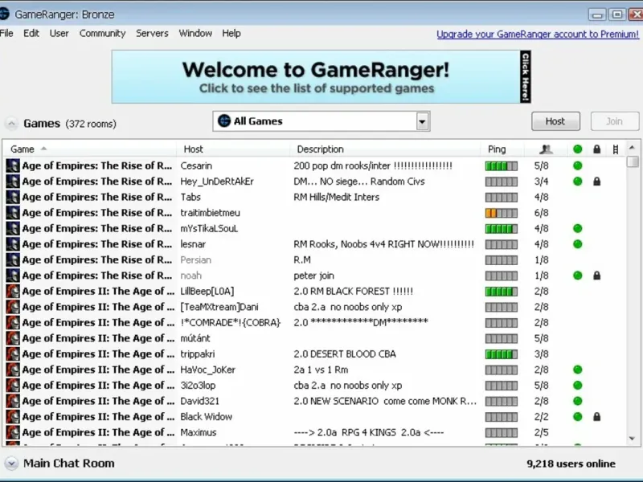Sort by the green dot column header
The width and height of the screenshot is (643, 482).
[577, 149]
